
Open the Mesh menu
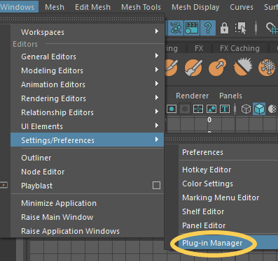click(x=55, y=7)
